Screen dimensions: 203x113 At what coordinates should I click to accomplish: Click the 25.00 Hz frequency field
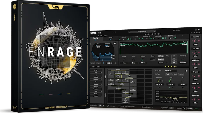183,63
